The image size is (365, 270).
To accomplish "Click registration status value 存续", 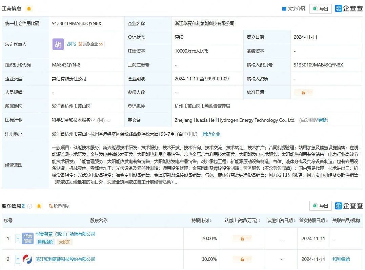I will click(179, 37).
